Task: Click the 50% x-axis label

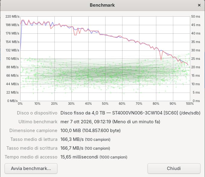Action: (x=105, y=104)
